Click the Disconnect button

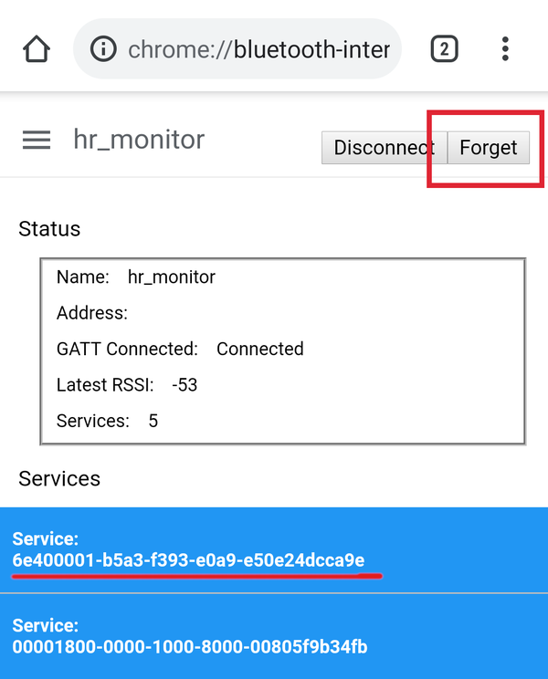click(x=384, y=148)
